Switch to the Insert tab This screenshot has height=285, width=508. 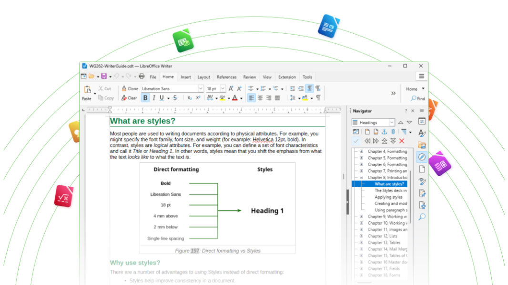tap(186, 77)
